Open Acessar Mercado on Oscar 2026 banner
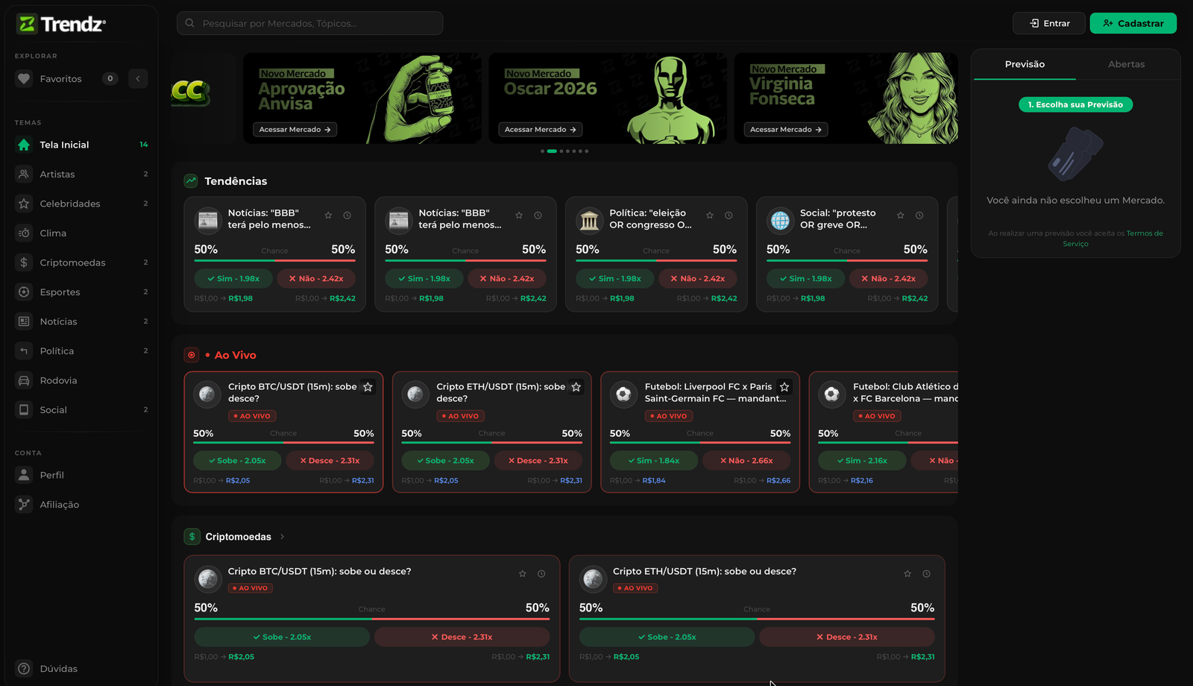1193x686 pixels. coord(540,130)
